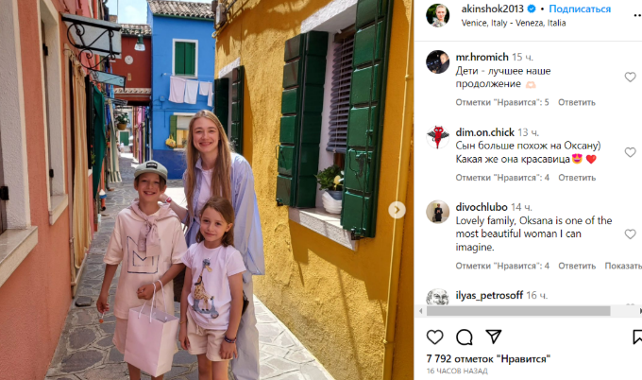Open akinshok2013 username link

(493, 9)
